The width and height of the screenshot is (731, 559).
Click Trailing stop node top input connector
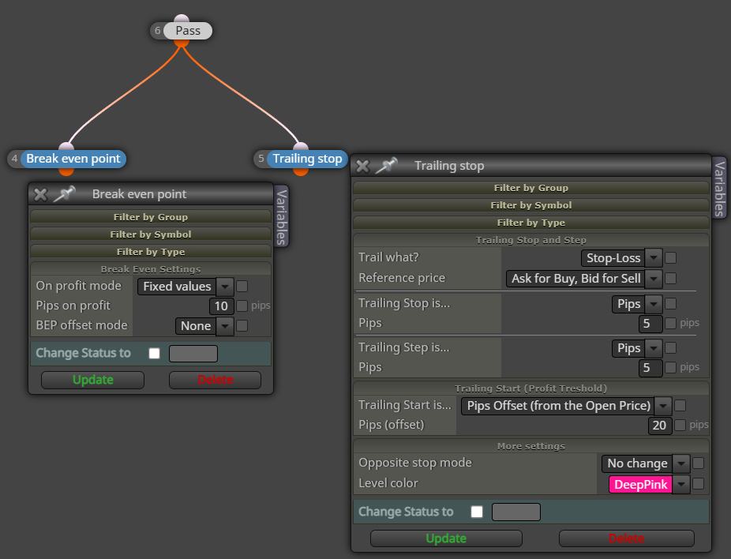(x=301, y=146)
